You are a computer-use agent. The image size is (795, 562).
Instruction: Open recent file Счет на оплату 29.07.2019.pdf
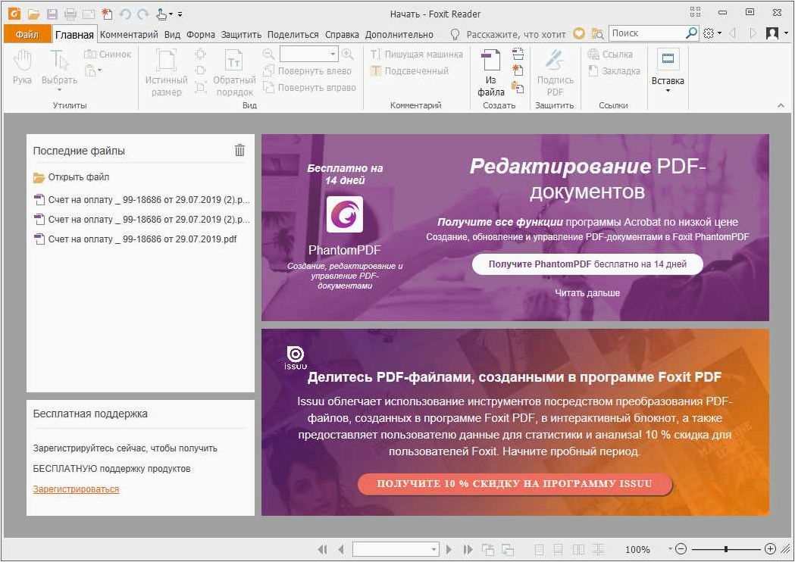tap(135, 239)
